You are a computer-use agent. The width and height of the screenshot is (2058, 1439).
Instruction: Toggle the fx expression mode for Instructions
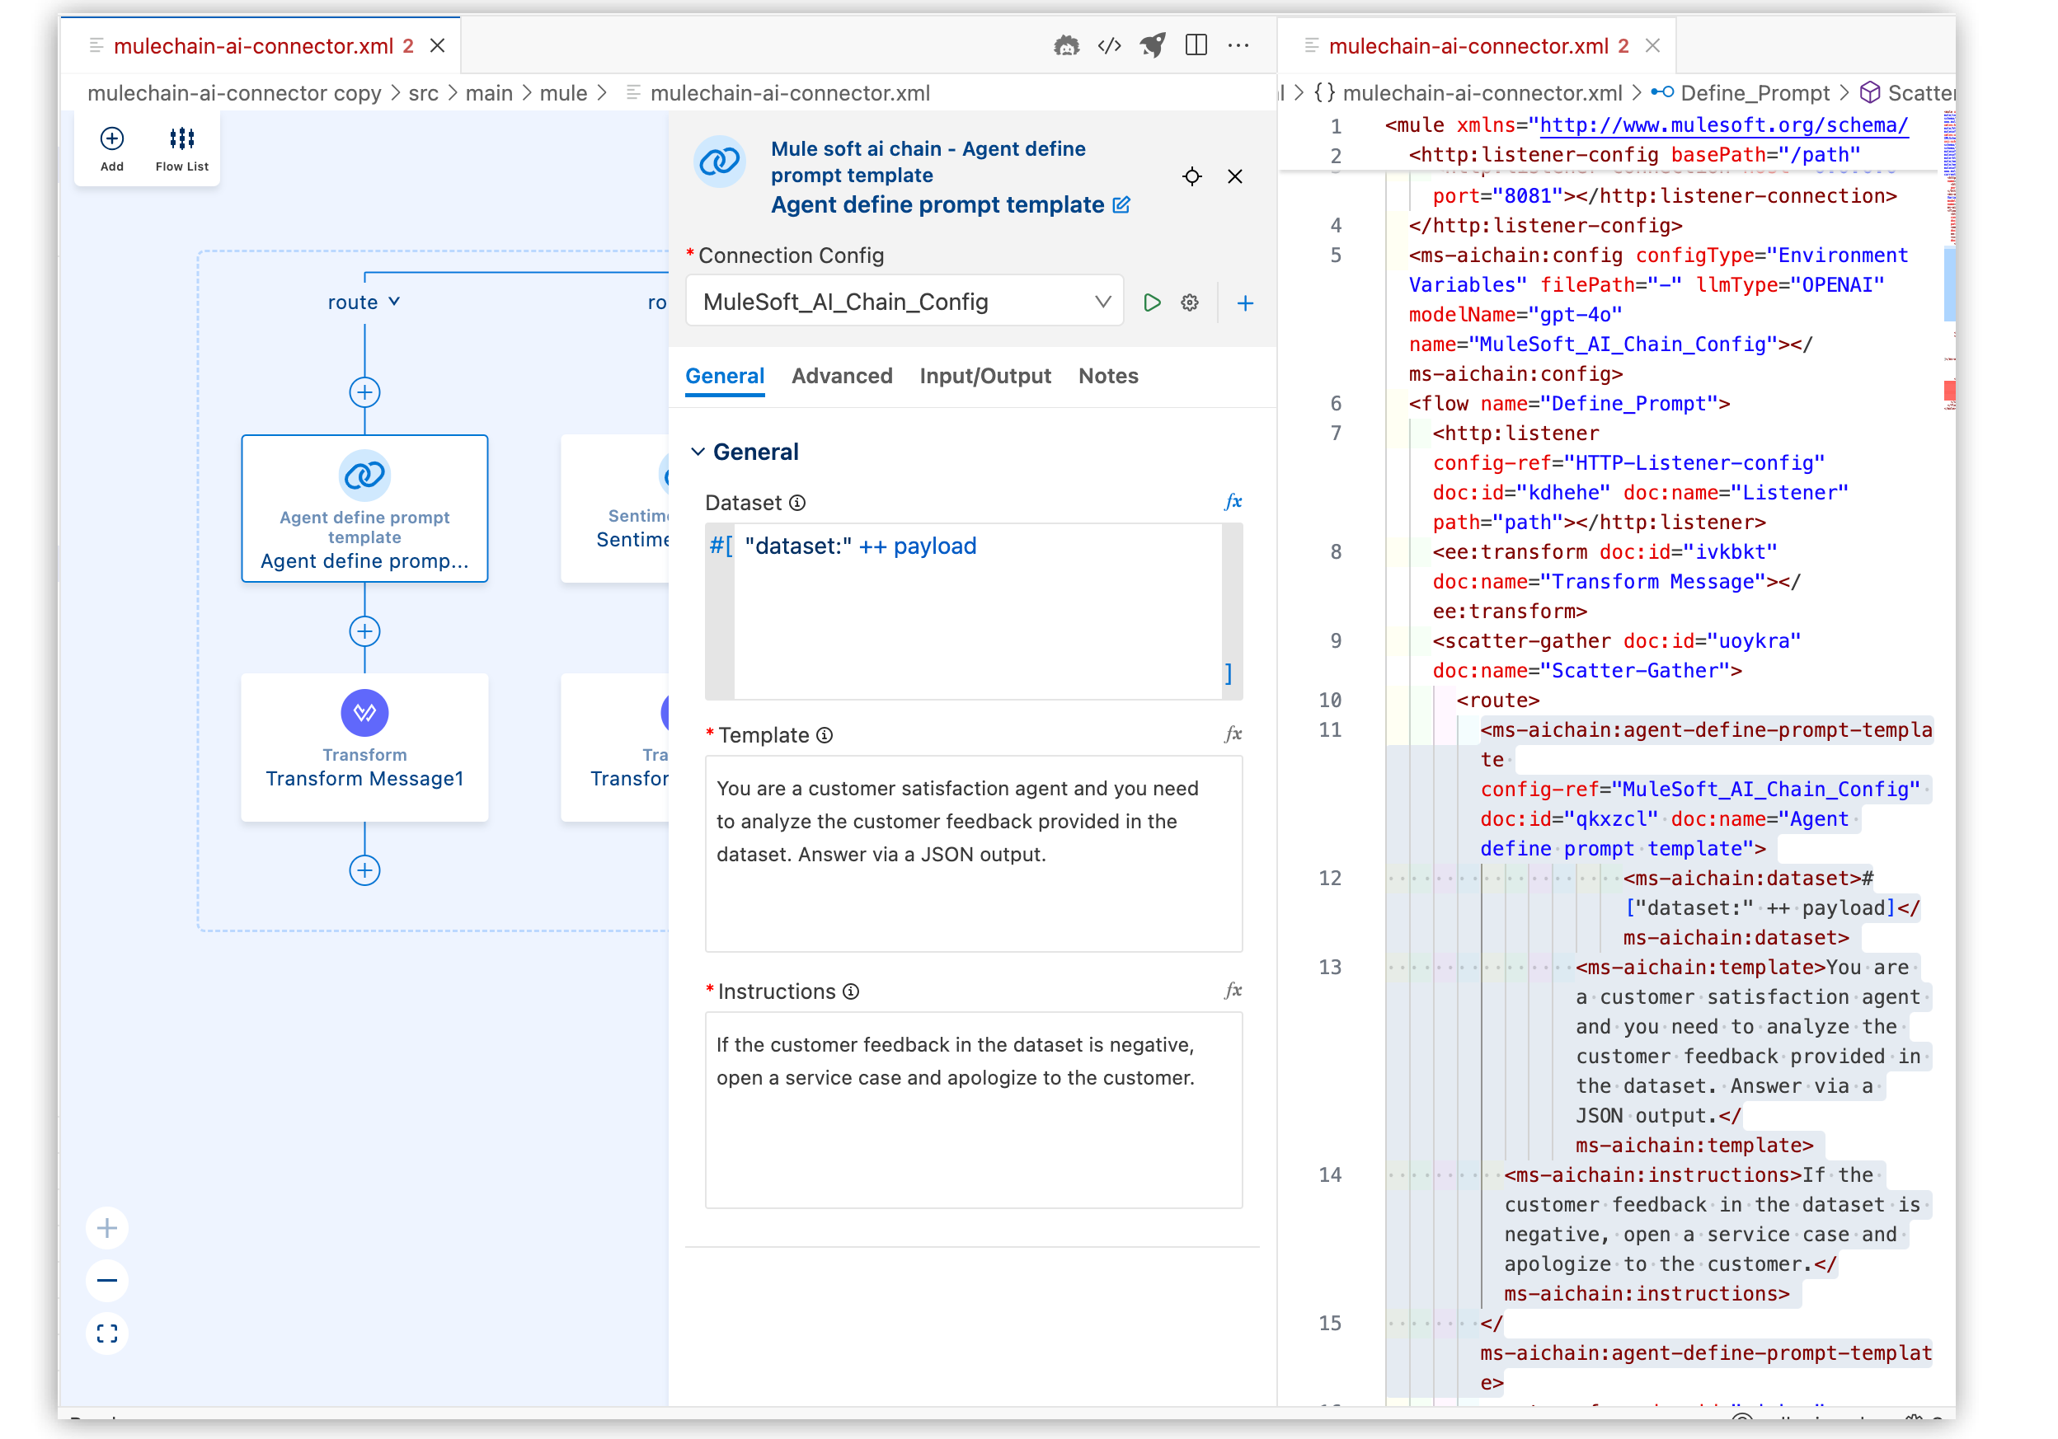point(1233,989)
